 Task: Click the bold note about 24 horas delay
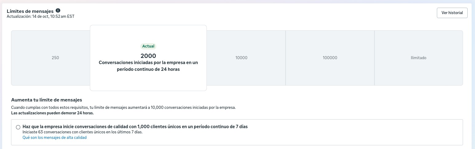coord(52,113)
